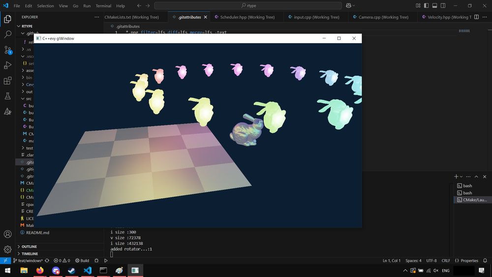The image size is (492, 277).
Task: Toggle the primary side bar layout button
Action: click(427, 6)
